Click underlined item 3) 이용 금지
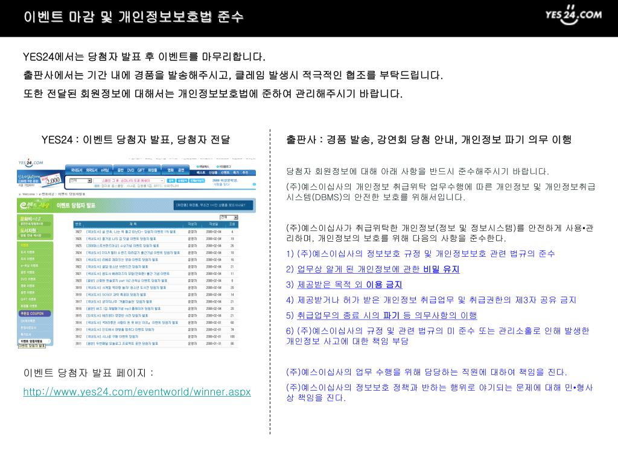The image size is (618, 463). [349, 285]
